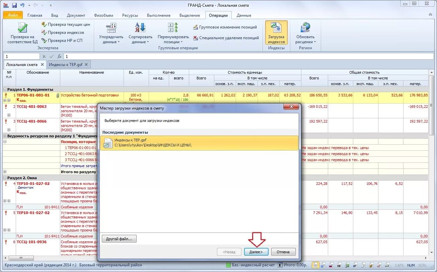Click the 'Отмена' button in the wizard
The image size is (437, 272).
tap(283, 252)
